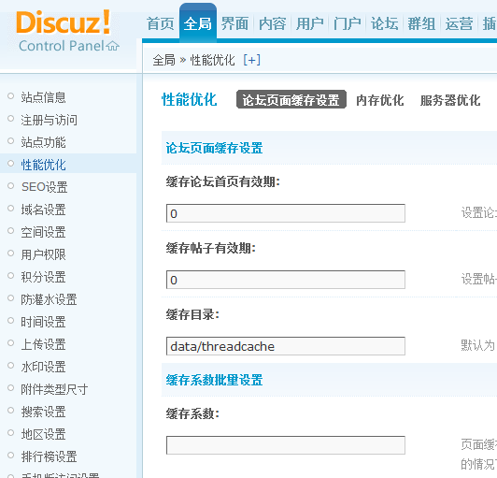Open 搜索设置 in the sidebar
Image resolution: width=497 pixels, height=478 pixels.
(43, 412)
